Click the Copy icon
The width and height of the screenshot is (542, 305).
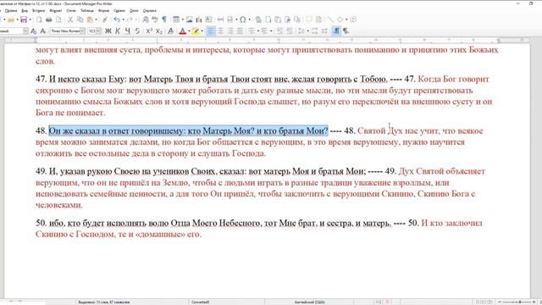point(80,19)
